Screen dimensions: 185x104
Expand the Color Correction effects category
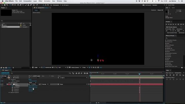pyautogui.click(x=166, y=50)
